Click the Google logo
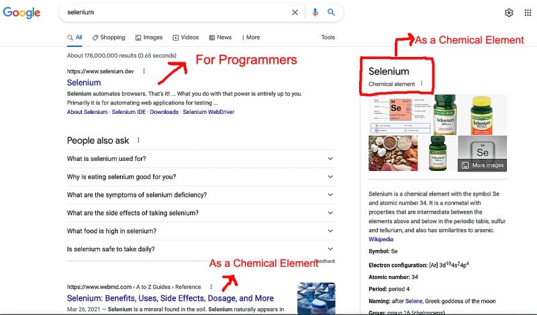 tap(21, 13)
